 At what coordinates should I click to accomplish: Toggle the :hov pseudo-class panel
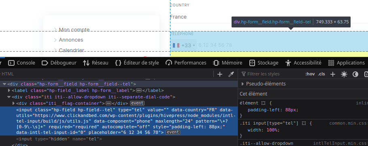tap(310, 74)
